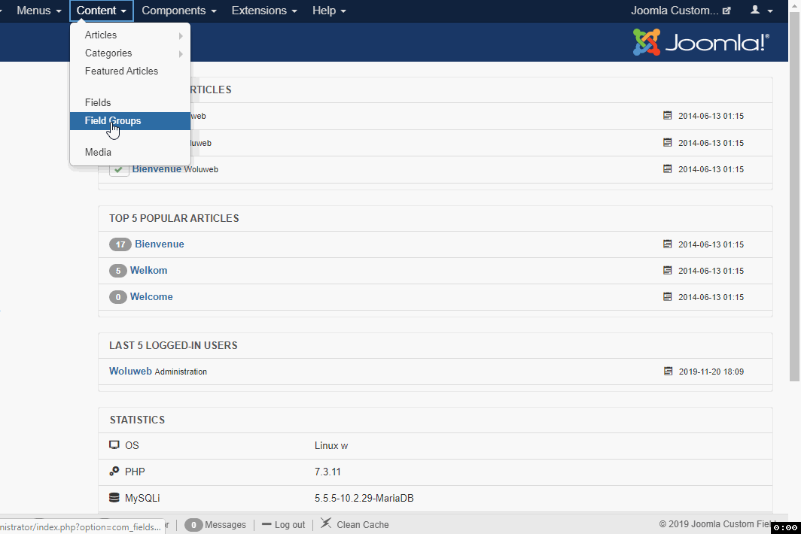Click the 5.5.5-10.2.29-MariaDB value
The width and height of the screenshot is (801, 534).
click(364, 498)
